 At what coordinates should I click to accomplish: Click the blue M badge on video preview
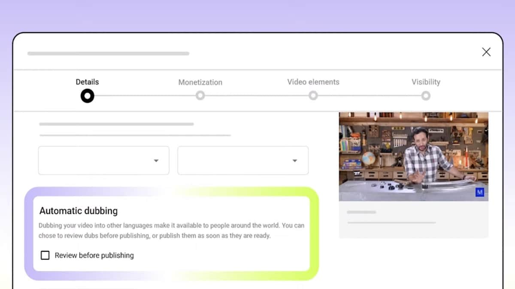click(480, 193)
